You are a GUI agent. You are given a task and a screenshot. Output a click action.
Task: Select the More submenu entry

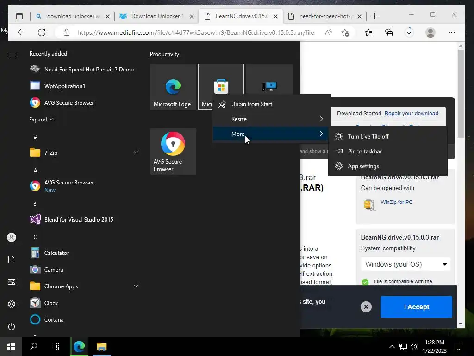tap(270, 134)
